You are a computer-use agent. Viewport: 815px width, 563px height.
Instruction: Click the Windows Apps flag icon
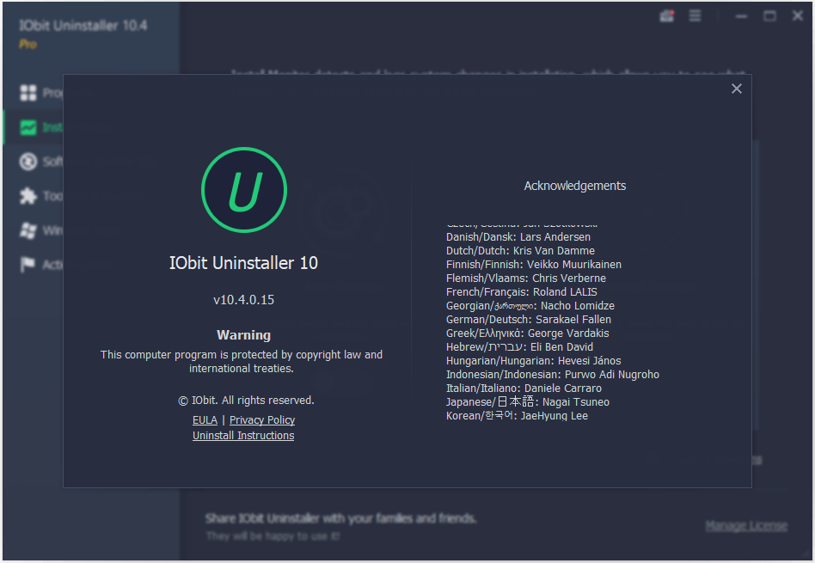[28, 230]
